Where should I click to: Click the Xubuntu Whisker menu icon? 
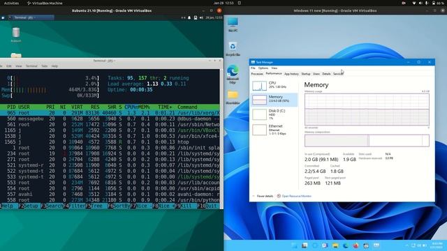click(x=3, y=17)
